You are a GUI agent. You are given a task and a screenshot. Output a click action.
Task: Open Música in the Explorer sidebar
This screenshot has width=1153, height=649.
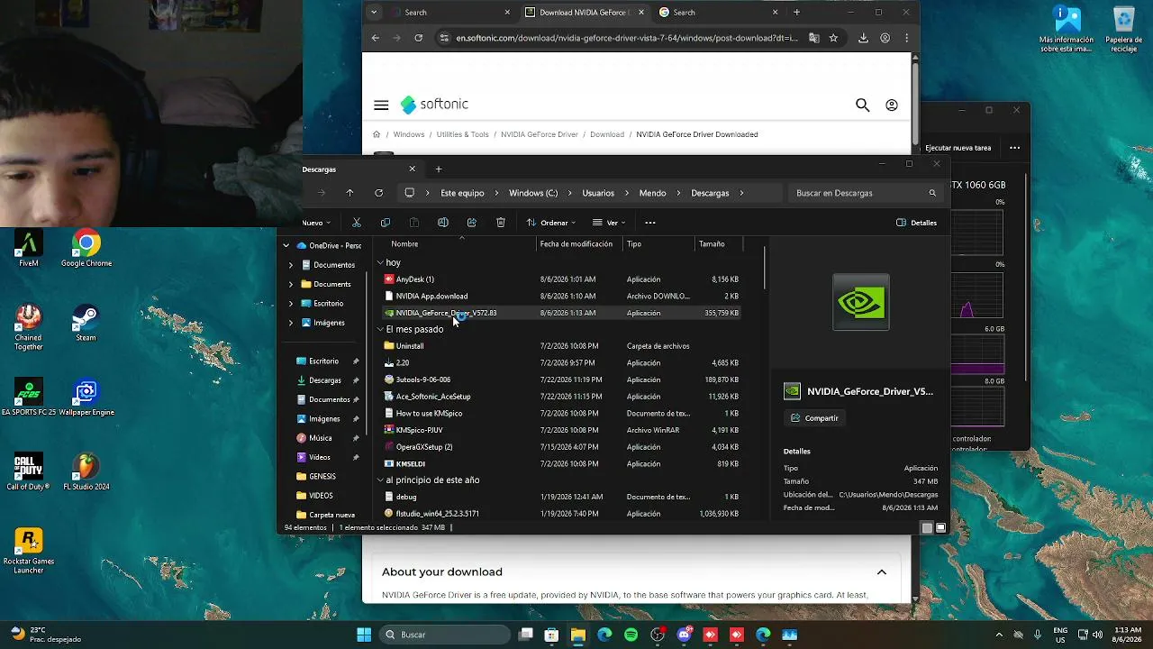tap(321, 438)
